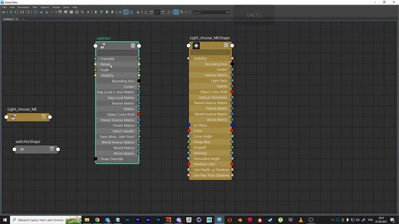Screen dimensions: 399x224
Task: Click the switcherShape node's locator icon
Action: pos(22,149)
